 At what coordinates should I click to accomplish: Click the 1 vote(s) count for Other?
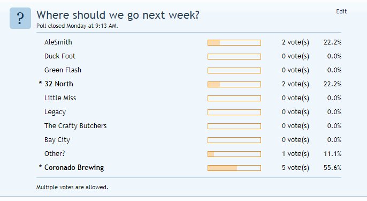[295, 154]
